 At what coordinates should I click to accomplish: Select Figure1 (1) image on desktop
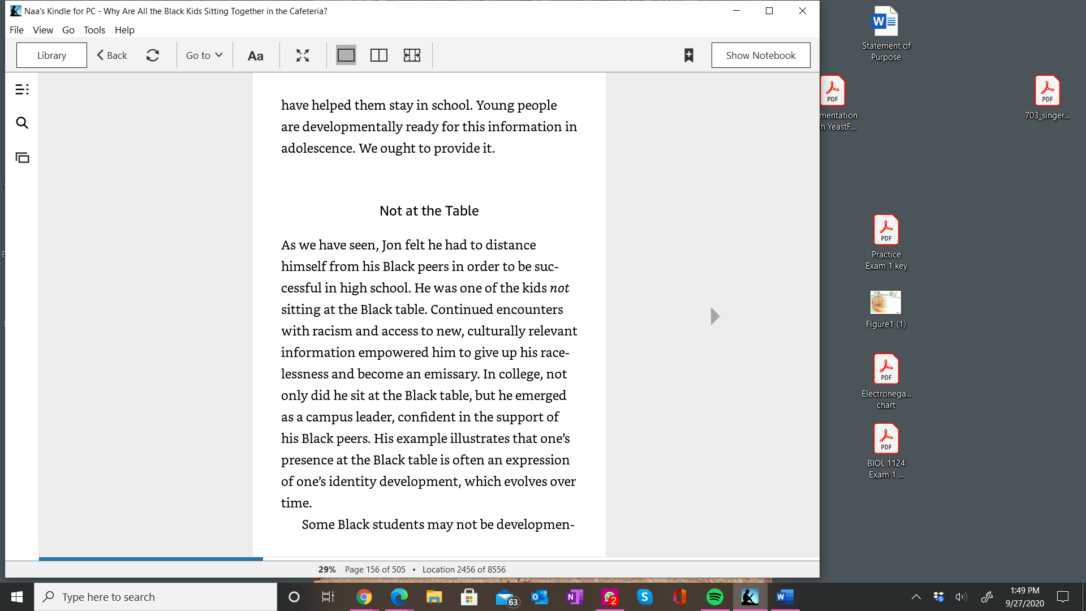coord(886,309)
